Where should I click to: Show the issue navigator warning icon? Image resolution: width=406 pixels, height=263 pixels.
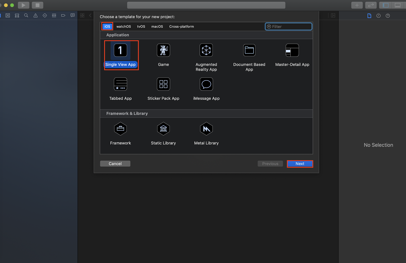click(36, 15)
